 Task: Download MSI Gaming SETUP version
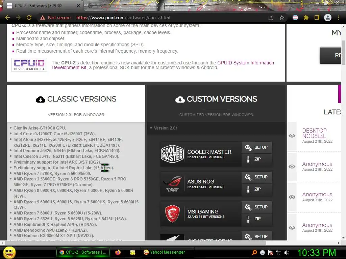(x=257, y=207)
